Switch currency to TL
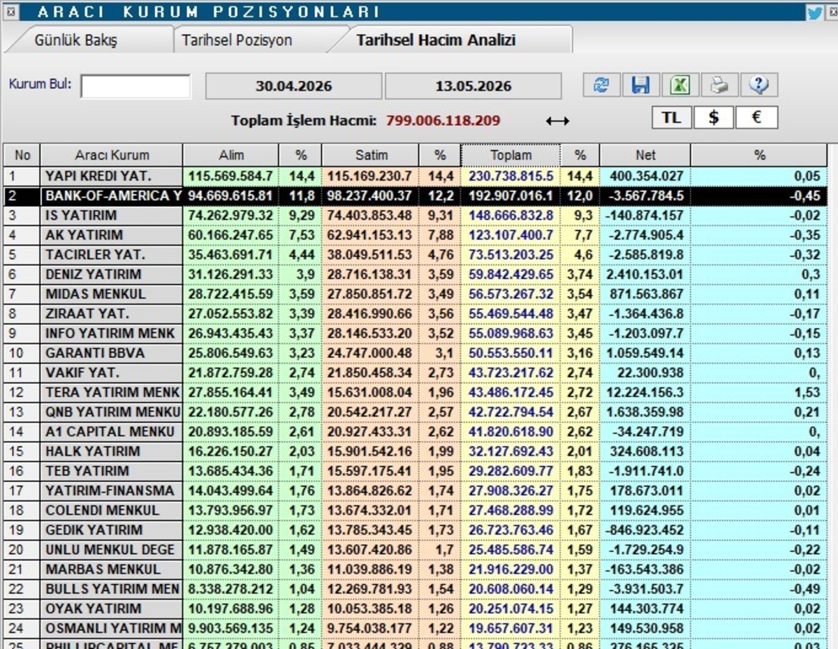This screenshot has height=649, width=838. pyautogui.click(x=672, y=117)
